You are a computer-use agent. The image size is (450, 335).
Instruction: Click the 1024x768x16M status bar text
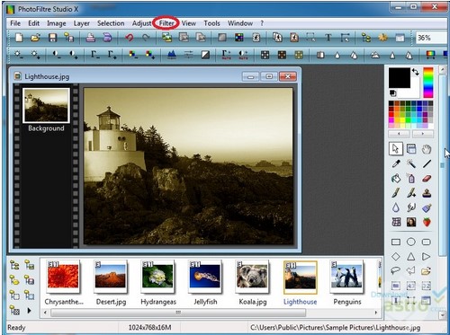(x=149, y=328)
